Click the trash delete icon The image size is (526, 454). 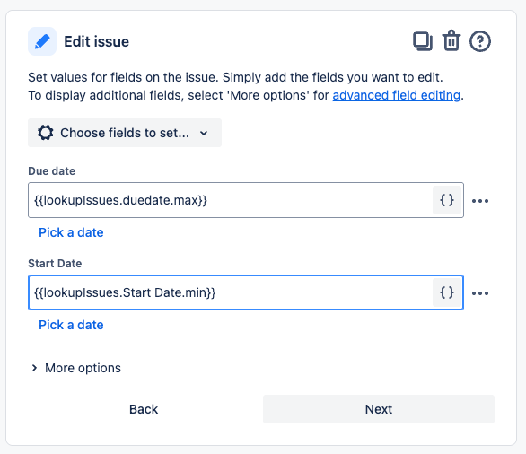[451, 40]
